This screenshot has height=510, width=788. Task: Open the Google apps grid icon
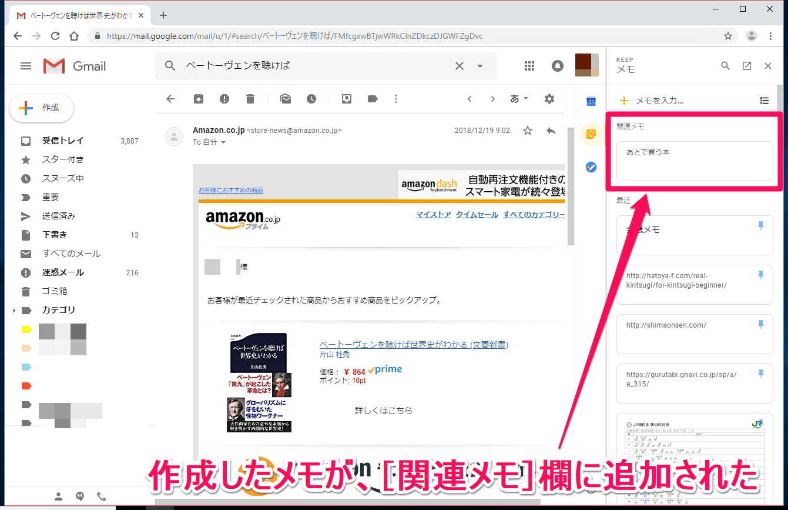pyautogui.click(x=529, y=66)
